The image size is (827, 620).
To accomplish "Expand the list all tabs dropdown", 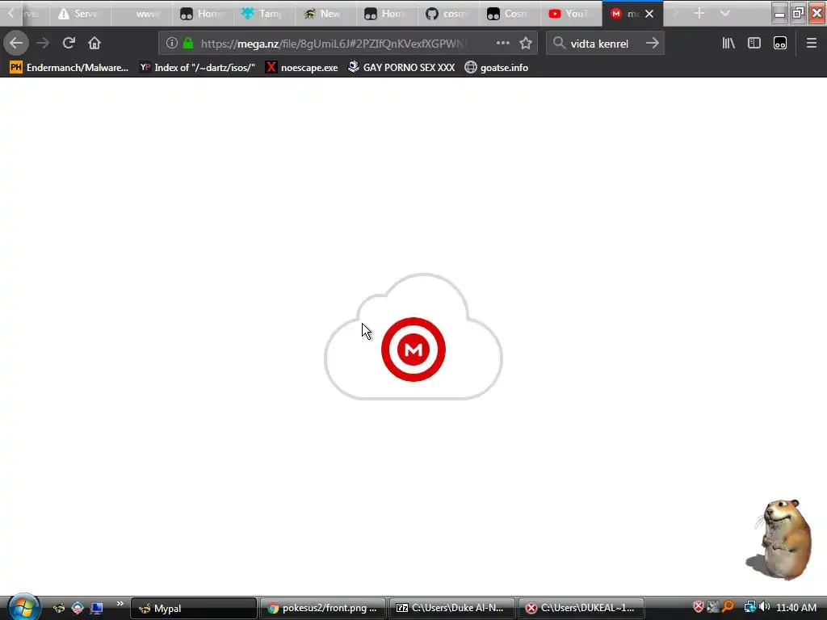I will click(724, 13).
